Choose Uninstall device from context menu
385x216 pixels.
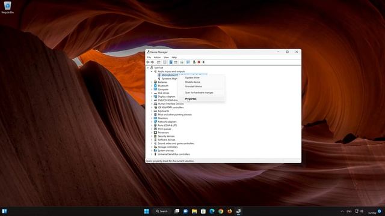[201, 86]
